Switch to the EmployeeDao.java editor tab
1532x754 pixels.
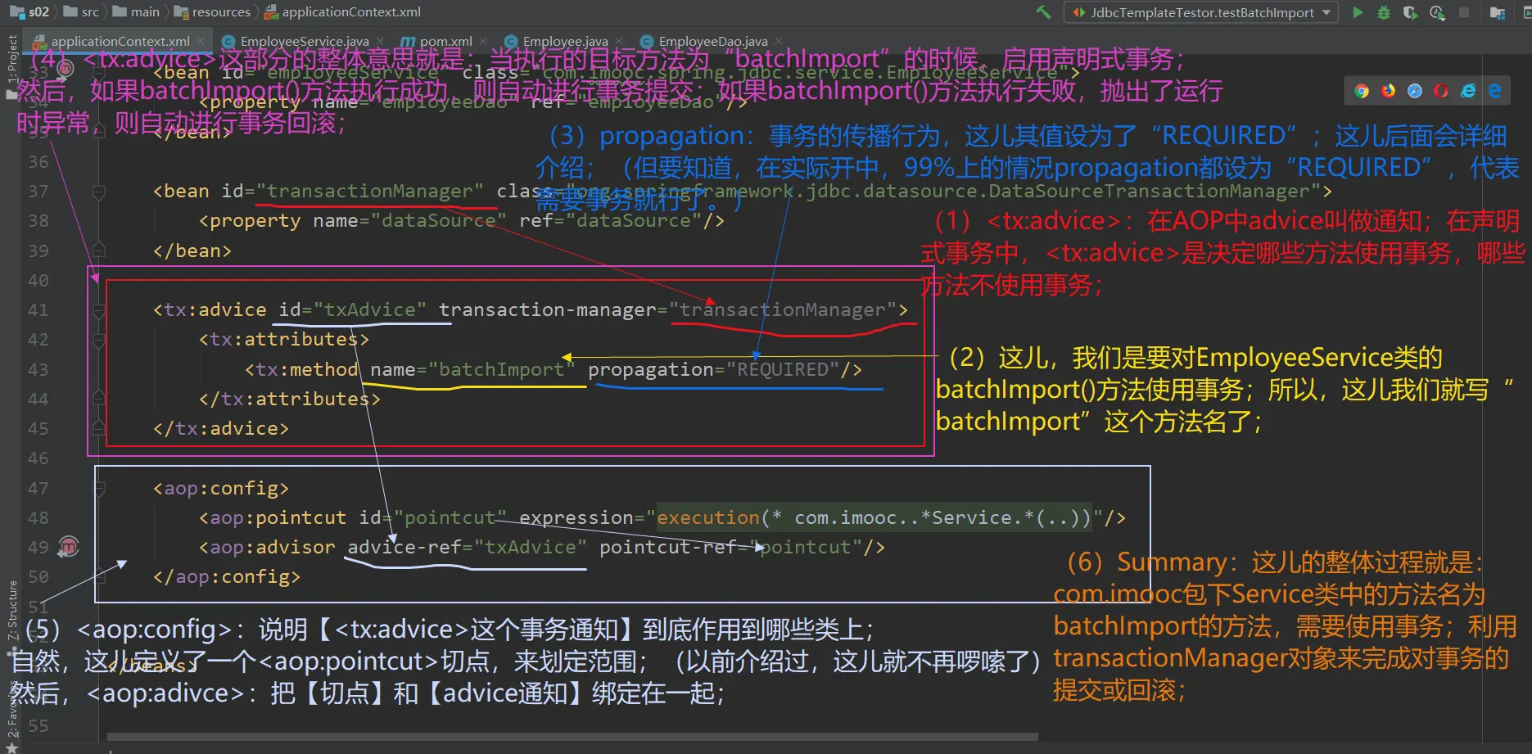pyautogui.click(x=713, y=41)
